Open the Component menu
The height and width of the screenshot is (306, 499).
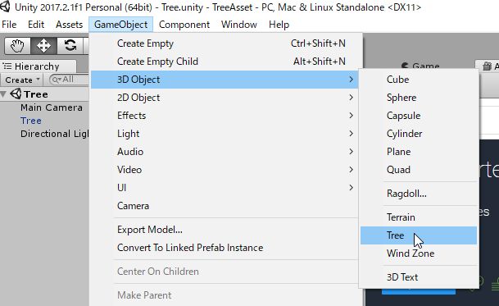(184, 25)
